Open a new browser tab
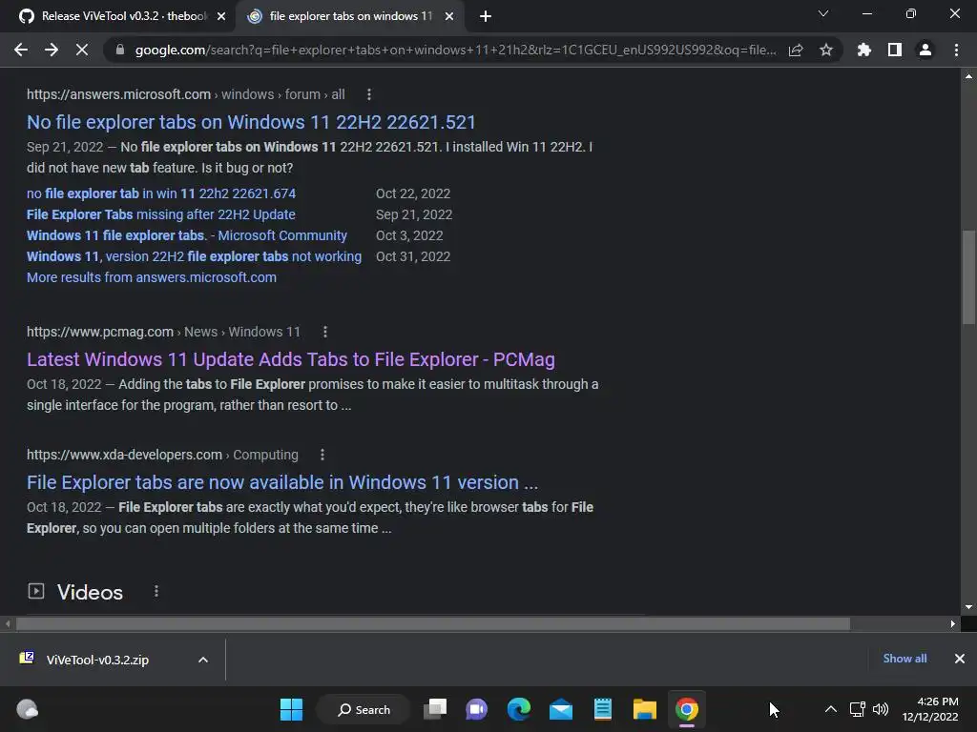The height and width of the screenshot is (732, 977). (x=486, y=17)
